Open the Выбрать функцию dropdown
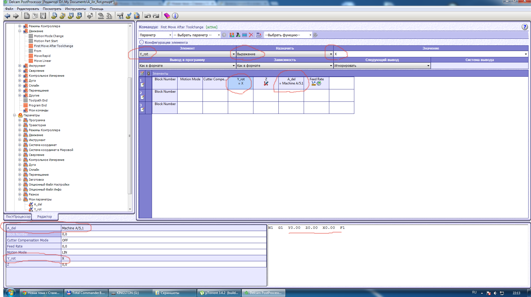Image resolution: width=531 pixels, height=297 pixels. pyautogui.click(x=287, y=35)
